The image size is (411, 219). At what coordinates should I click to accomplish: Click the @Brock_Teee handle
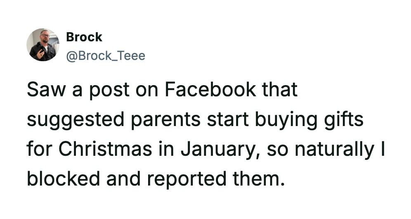(106, 55)
